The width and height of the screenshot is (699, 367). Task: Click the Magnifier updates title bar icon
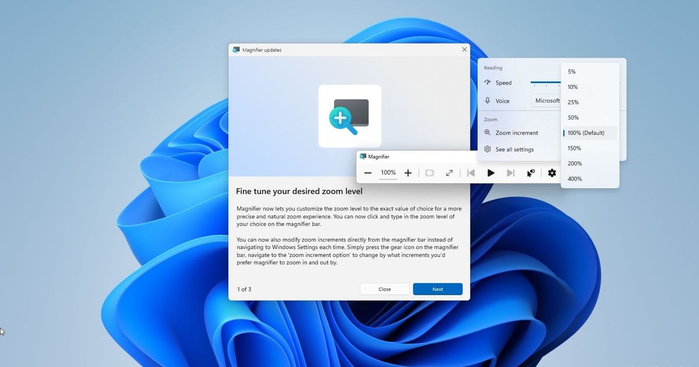click(236, 50)
